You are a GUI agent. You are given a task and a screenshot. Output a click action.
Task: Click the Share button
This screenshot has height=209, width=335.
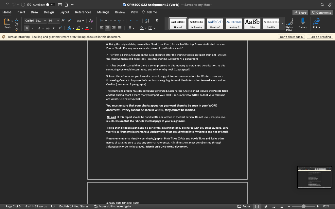click(x=300, y=13)
